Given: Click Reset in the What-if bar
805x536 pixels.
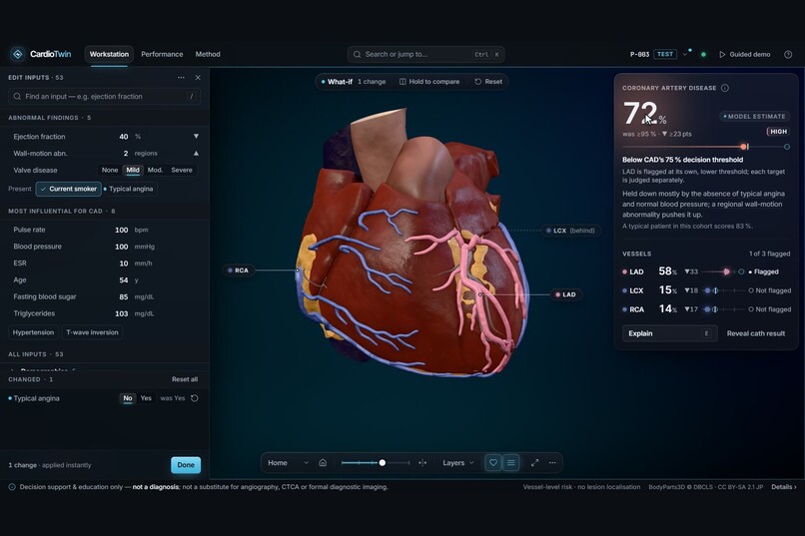Looking at the screenshot, I should pyautogui.click(x=488, y=82).
